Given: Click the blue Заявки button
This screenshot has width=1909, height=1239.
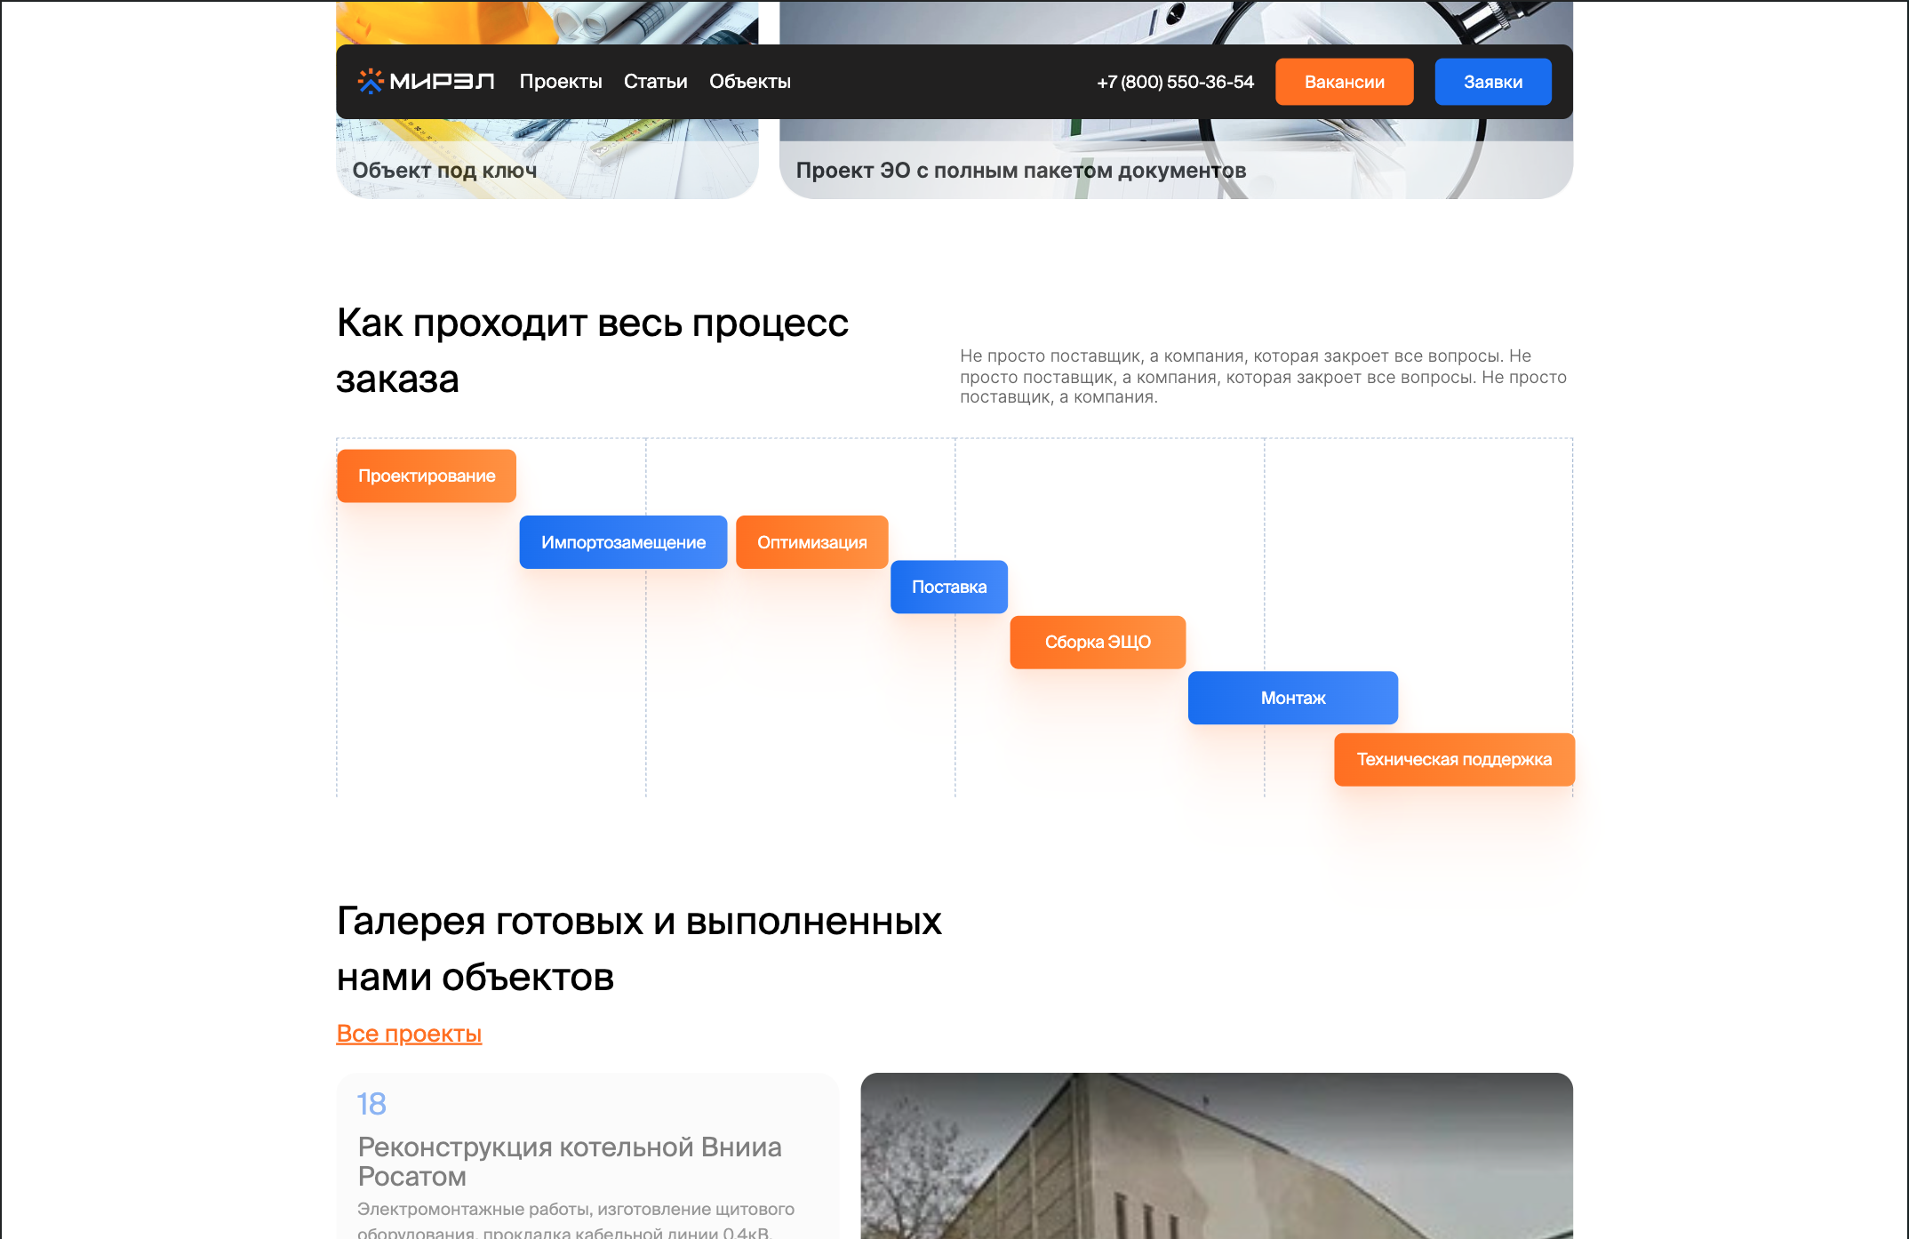Looking at the screenshot, I should [x=1493, y=82].
